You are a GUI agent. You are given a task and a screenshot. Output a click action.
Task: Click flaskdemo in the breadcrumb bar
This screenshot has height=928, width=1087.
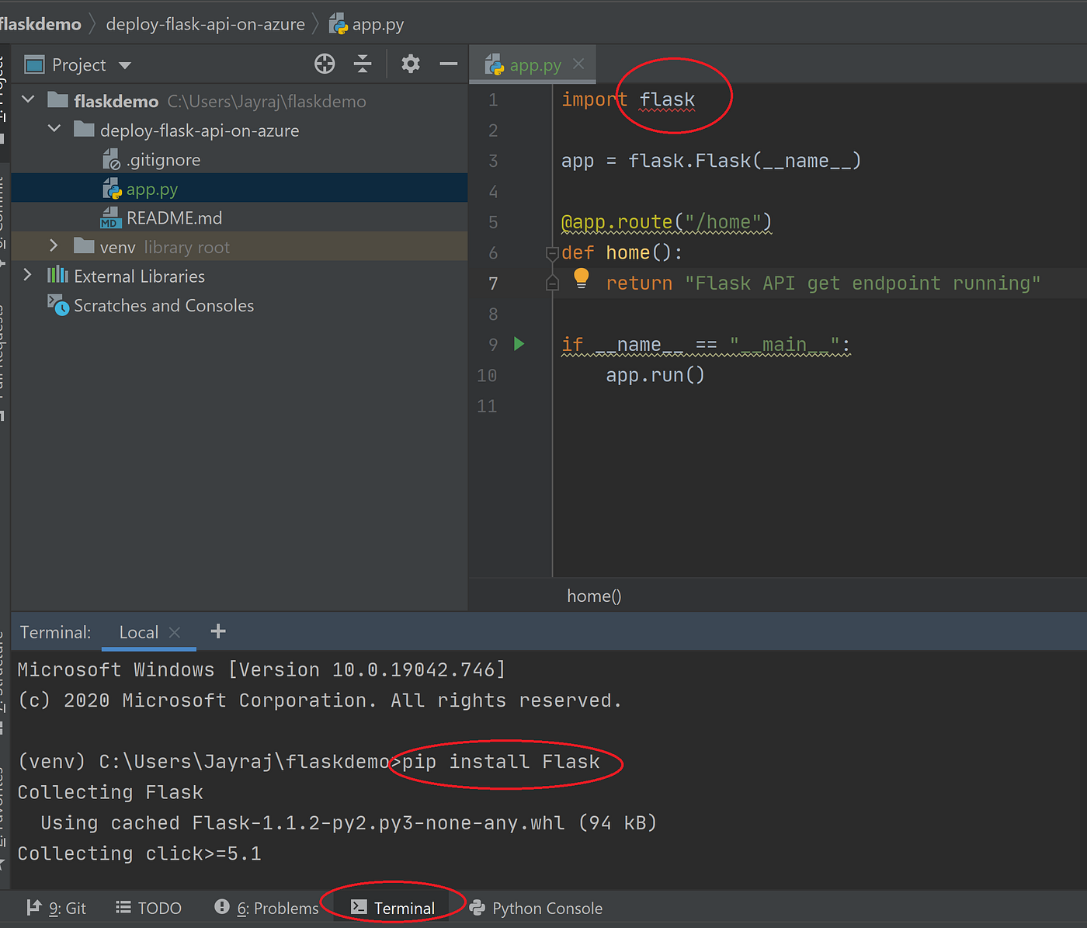40,23
